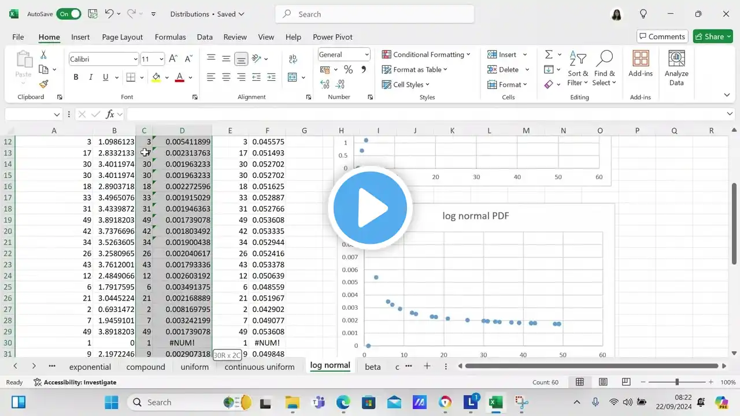The height and width of the screenshot is (416, 740).
Task: Expand the Format as Table gallery
Action: coord(415,69)
